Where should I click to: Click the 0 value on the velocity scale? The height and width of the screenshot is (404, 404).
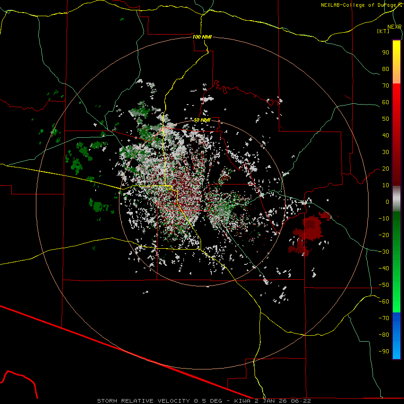387,202
